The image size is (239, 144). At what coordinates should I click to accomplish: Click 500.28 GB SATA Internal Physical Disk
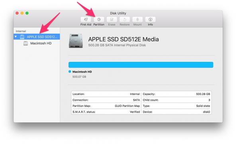point(117,45)
